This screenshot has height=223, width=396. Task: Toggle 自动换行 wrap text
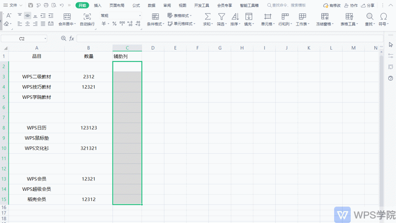tap(87, 20)
